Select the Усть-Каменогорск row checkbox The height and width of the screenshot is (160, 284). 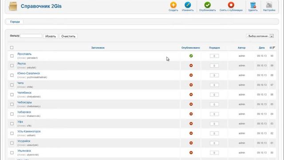coord(12,133)
